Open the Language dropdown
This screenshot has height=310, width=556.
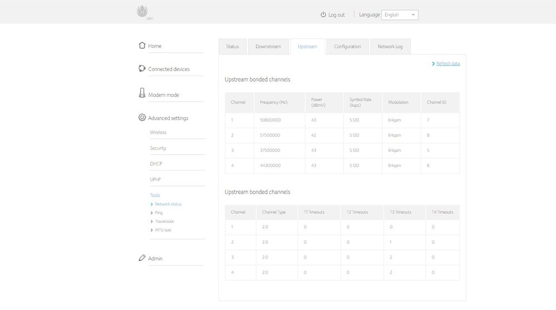click(400, 15)
